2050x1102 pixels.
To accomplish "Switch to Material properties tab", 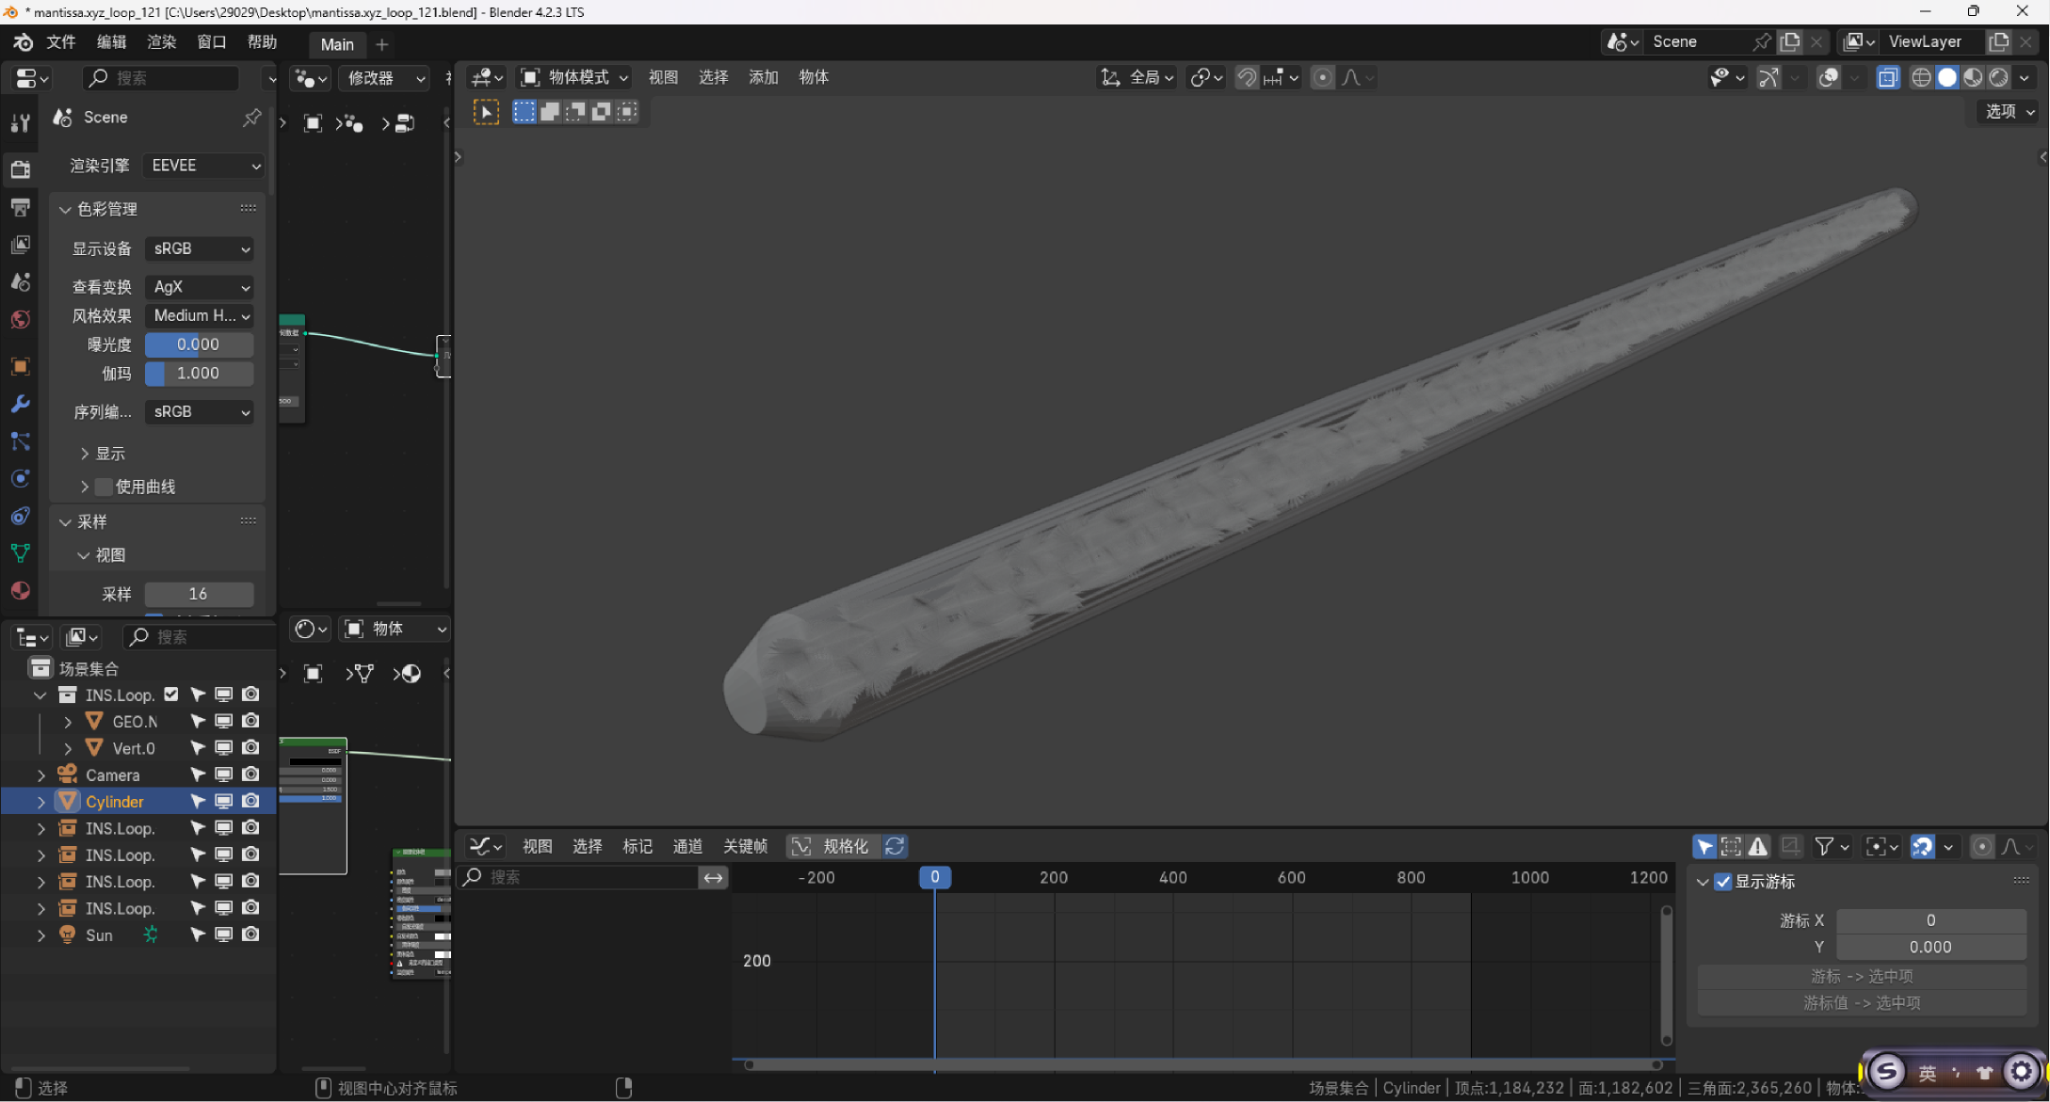I will 20,591.
